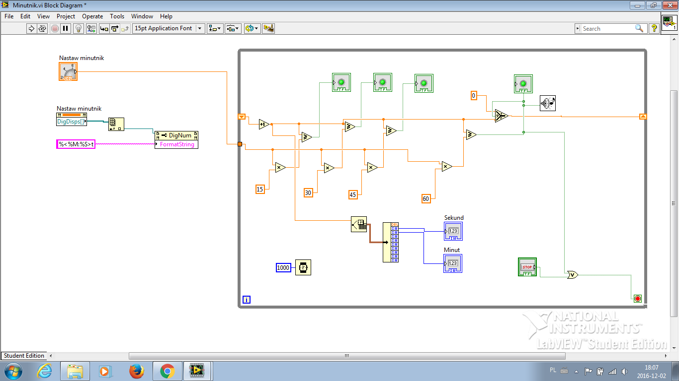Open the File menu
Image resolution: width=679 pixels, height=381 pixels.
(x=9, y=16)
